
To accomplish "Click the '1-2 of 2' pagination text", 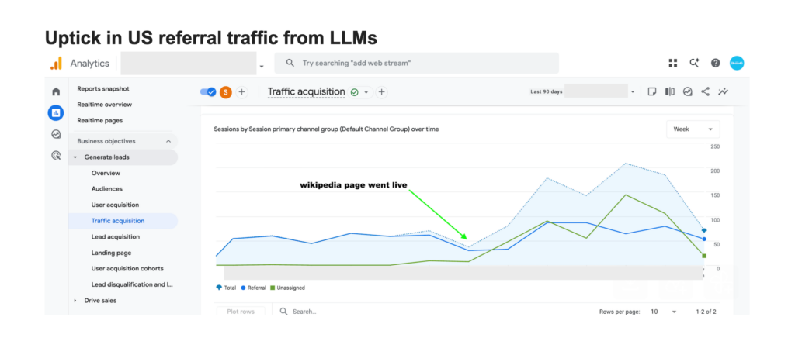I will (706, 312).
